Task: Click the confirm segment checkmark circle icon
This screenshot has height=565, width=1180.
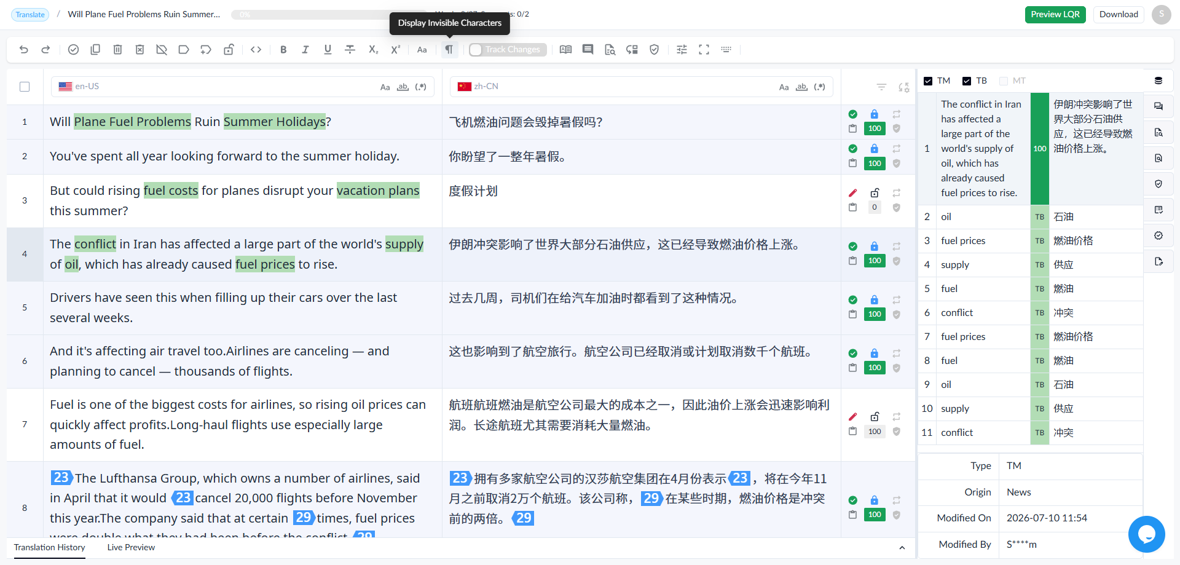Action: point(73,50)
